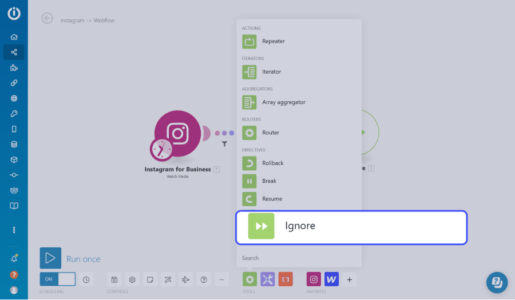The image size is (515, 300).
Task: Open the orange Text parser brackets icon
Action: coord(286,279)
